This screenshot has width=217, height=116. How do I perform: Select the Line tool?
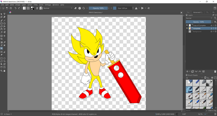5,21
